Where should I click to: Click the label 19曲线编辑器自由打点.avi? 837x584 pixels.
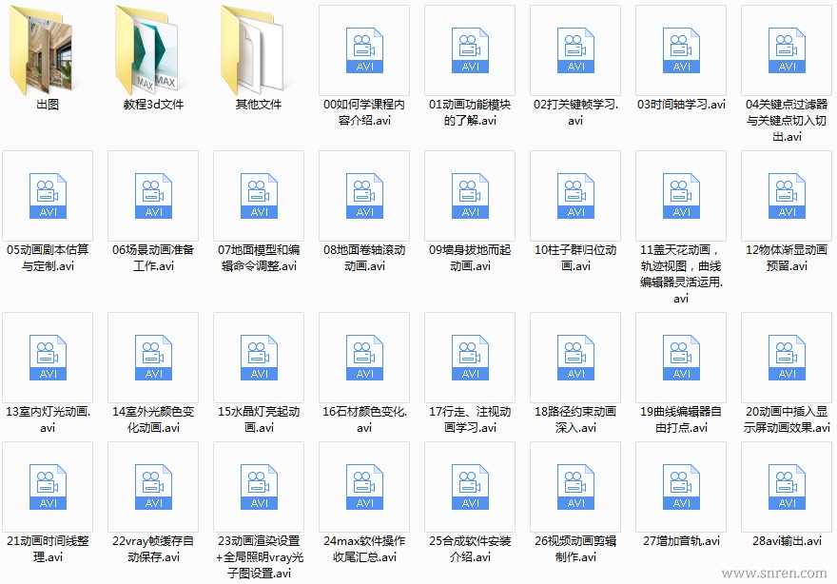pyautogui.click(x=682, y=419)
